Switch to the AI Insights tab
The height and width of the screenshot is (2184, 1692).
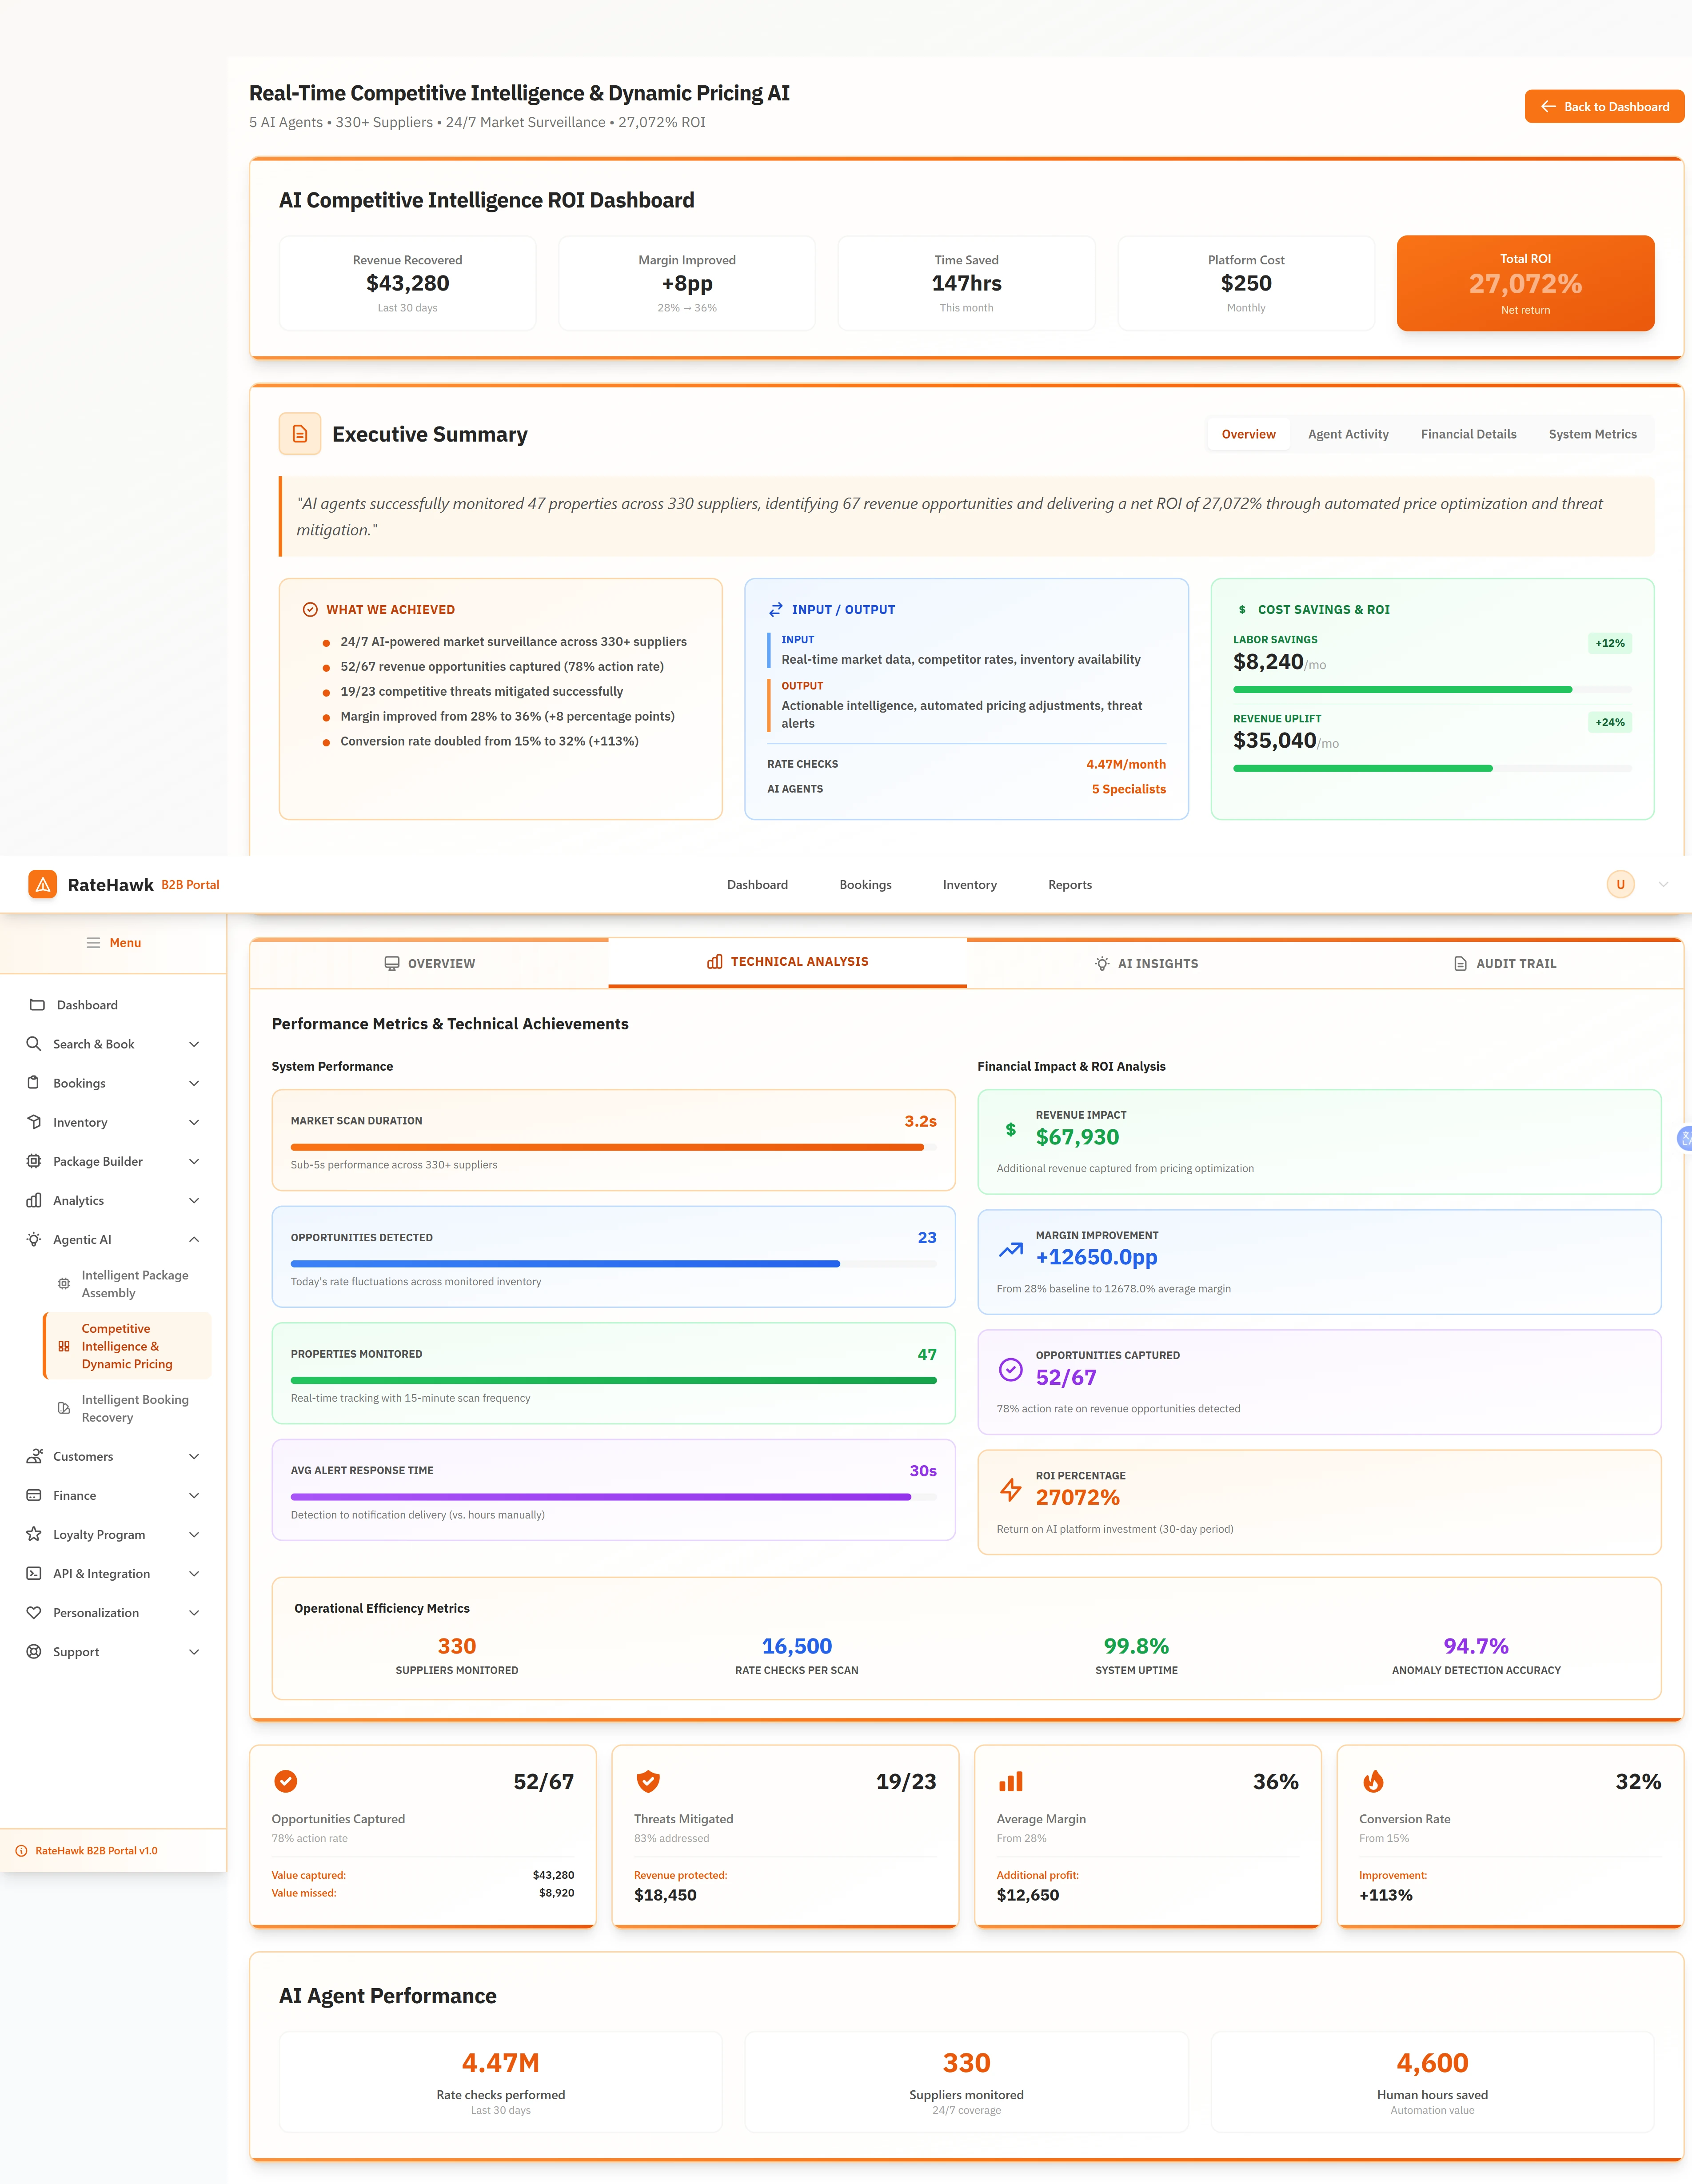(x=1146, y=963)
